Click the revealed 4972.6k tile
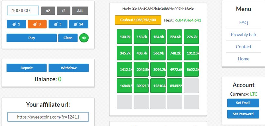 pos(175,69)
